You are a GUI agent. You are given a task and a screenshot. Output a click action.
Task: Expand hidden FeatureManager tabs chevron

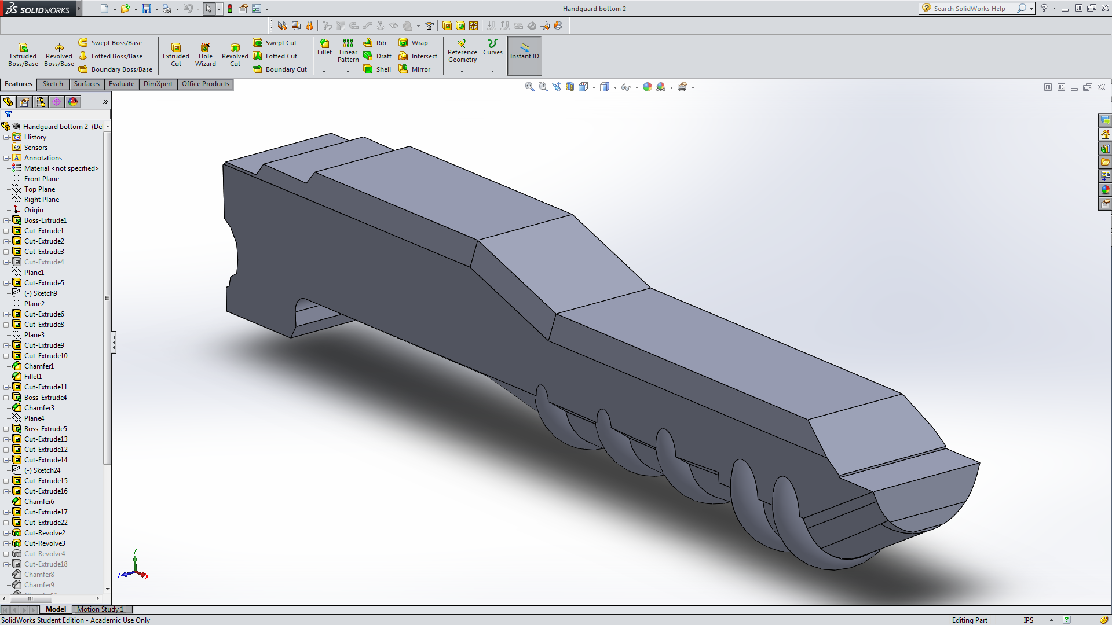[x=105, y=102]
